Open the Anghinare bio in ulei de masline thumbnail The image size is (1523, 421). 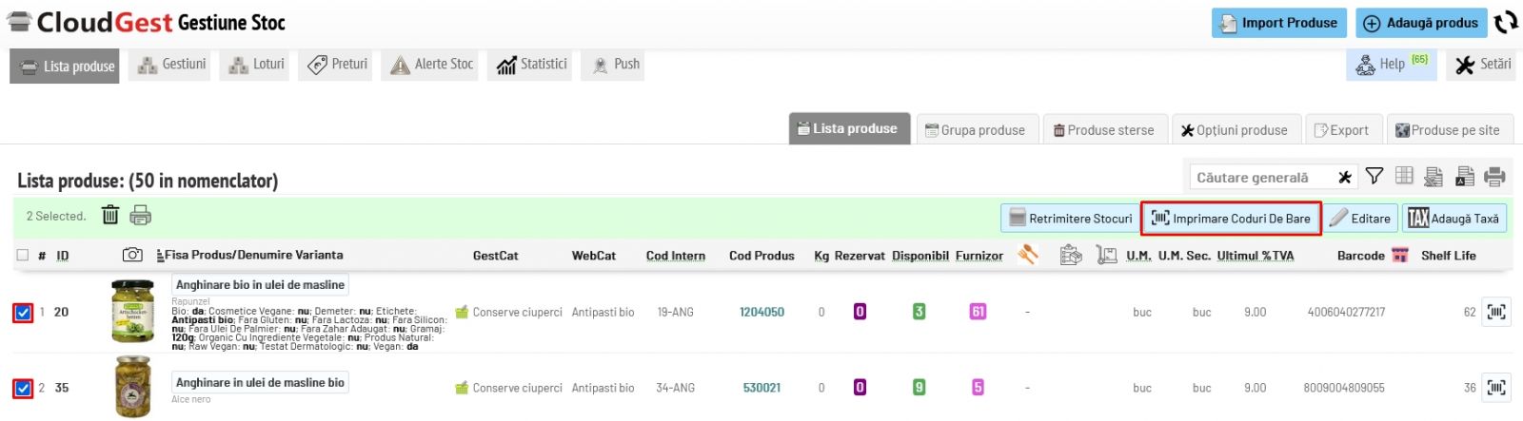[x=132, y=312]
